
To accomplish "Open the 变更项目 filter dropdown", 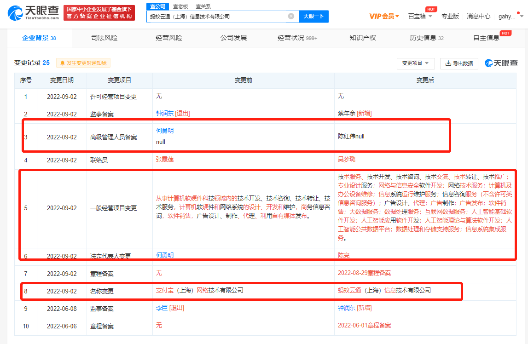I will (x=415, y=63).
